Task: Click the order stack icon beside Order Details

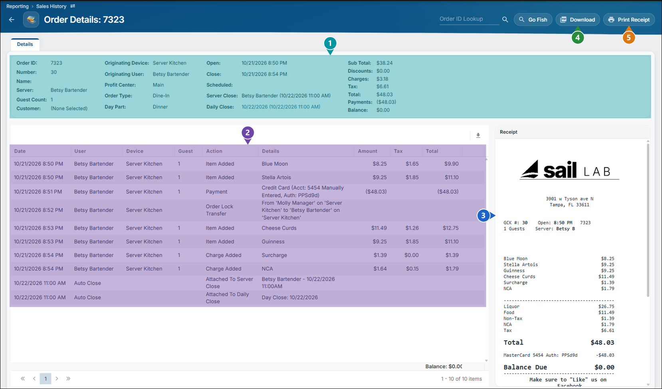Action: click(31, 20)
